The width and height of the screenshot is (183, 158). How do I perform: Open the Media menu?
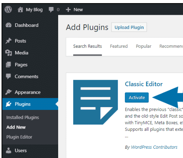tap(21, 53)
